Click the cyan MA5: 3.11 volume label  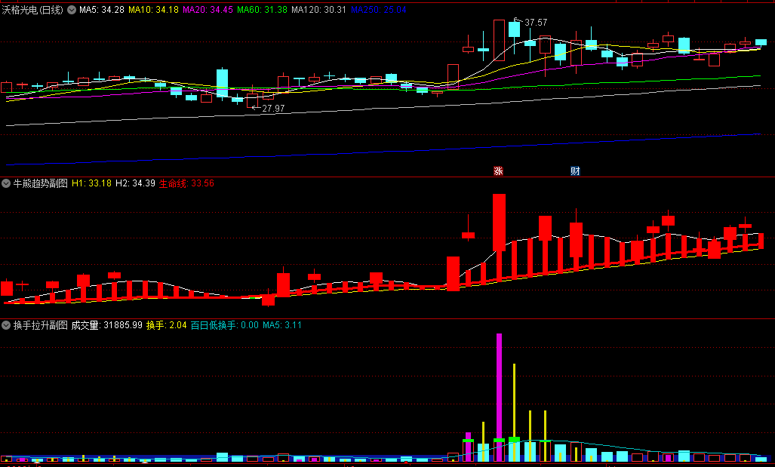tap(282, 325)
